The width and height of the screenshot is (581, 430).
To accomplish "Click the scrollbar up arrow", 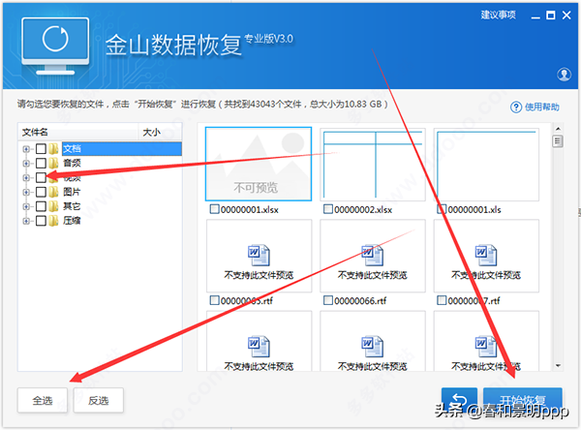I will [x=558, y=129].
